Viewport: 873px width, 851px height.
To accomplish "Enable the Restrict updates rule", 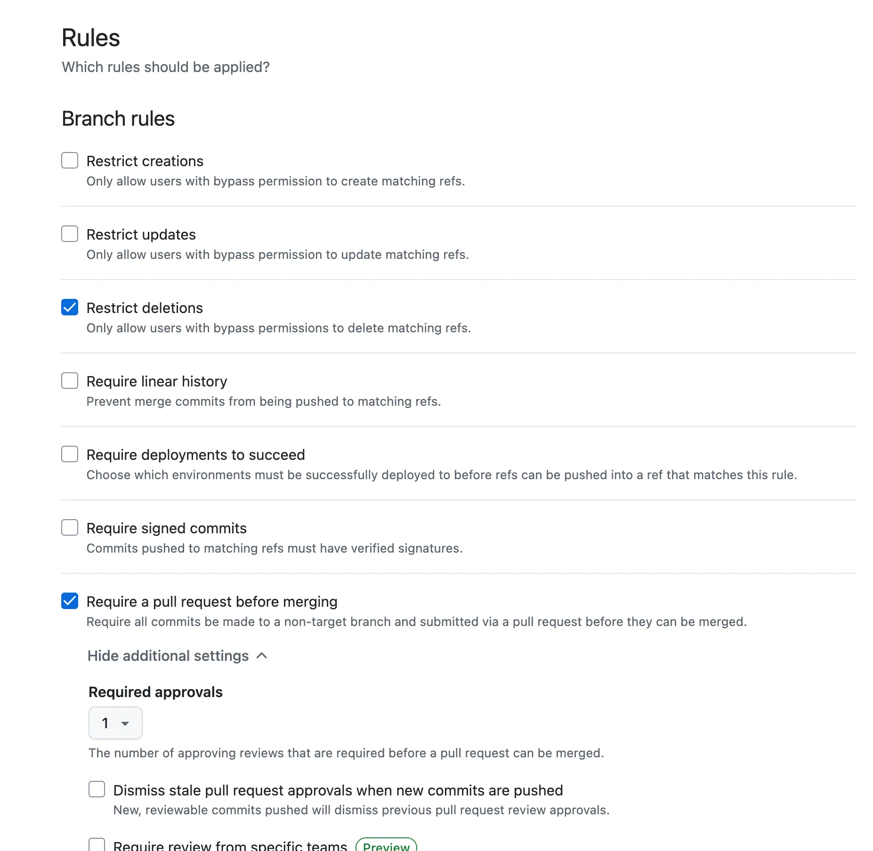I will pyautogui.click(x=69, y=234).
